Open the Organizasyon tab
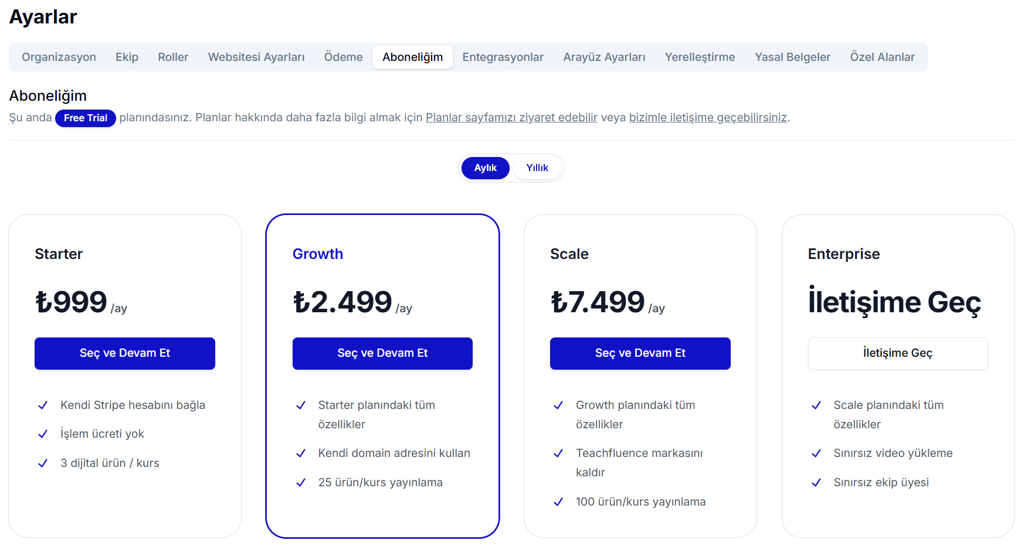 (x=59, y=57)
